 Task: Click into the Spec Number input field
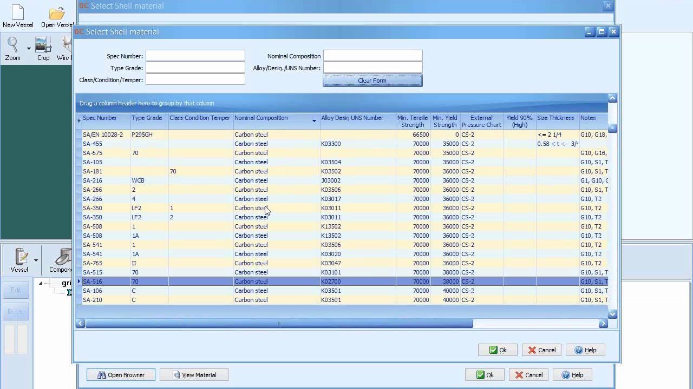tap(195, 56)
